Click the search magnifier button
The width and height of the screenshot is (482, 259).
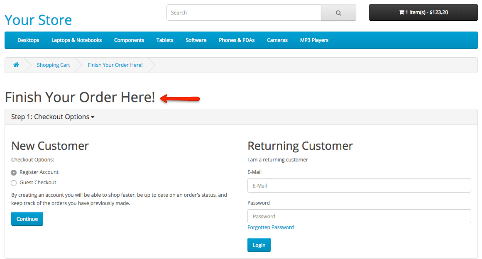(x=338, y=12)
